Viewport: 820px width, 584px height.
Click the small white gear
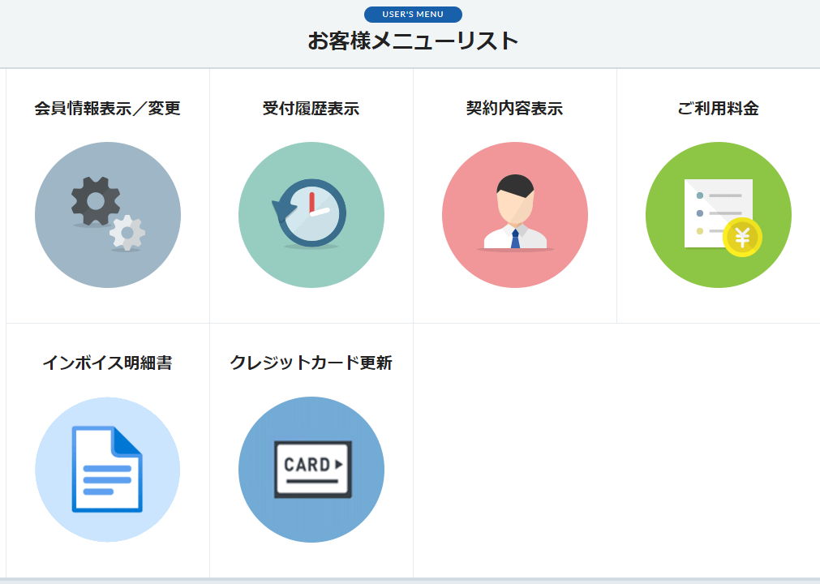click(127, 233)
